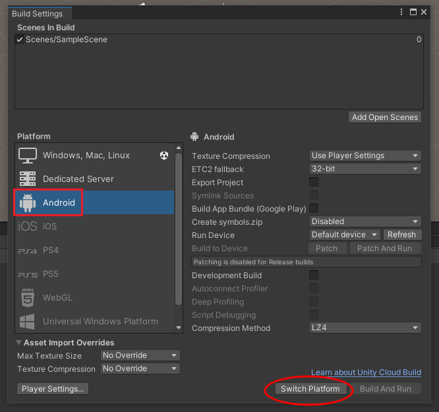This screenshot has width=439, height=412.
Task: Select the Windows, Mac, Linux platform
Action: (95, 155)
